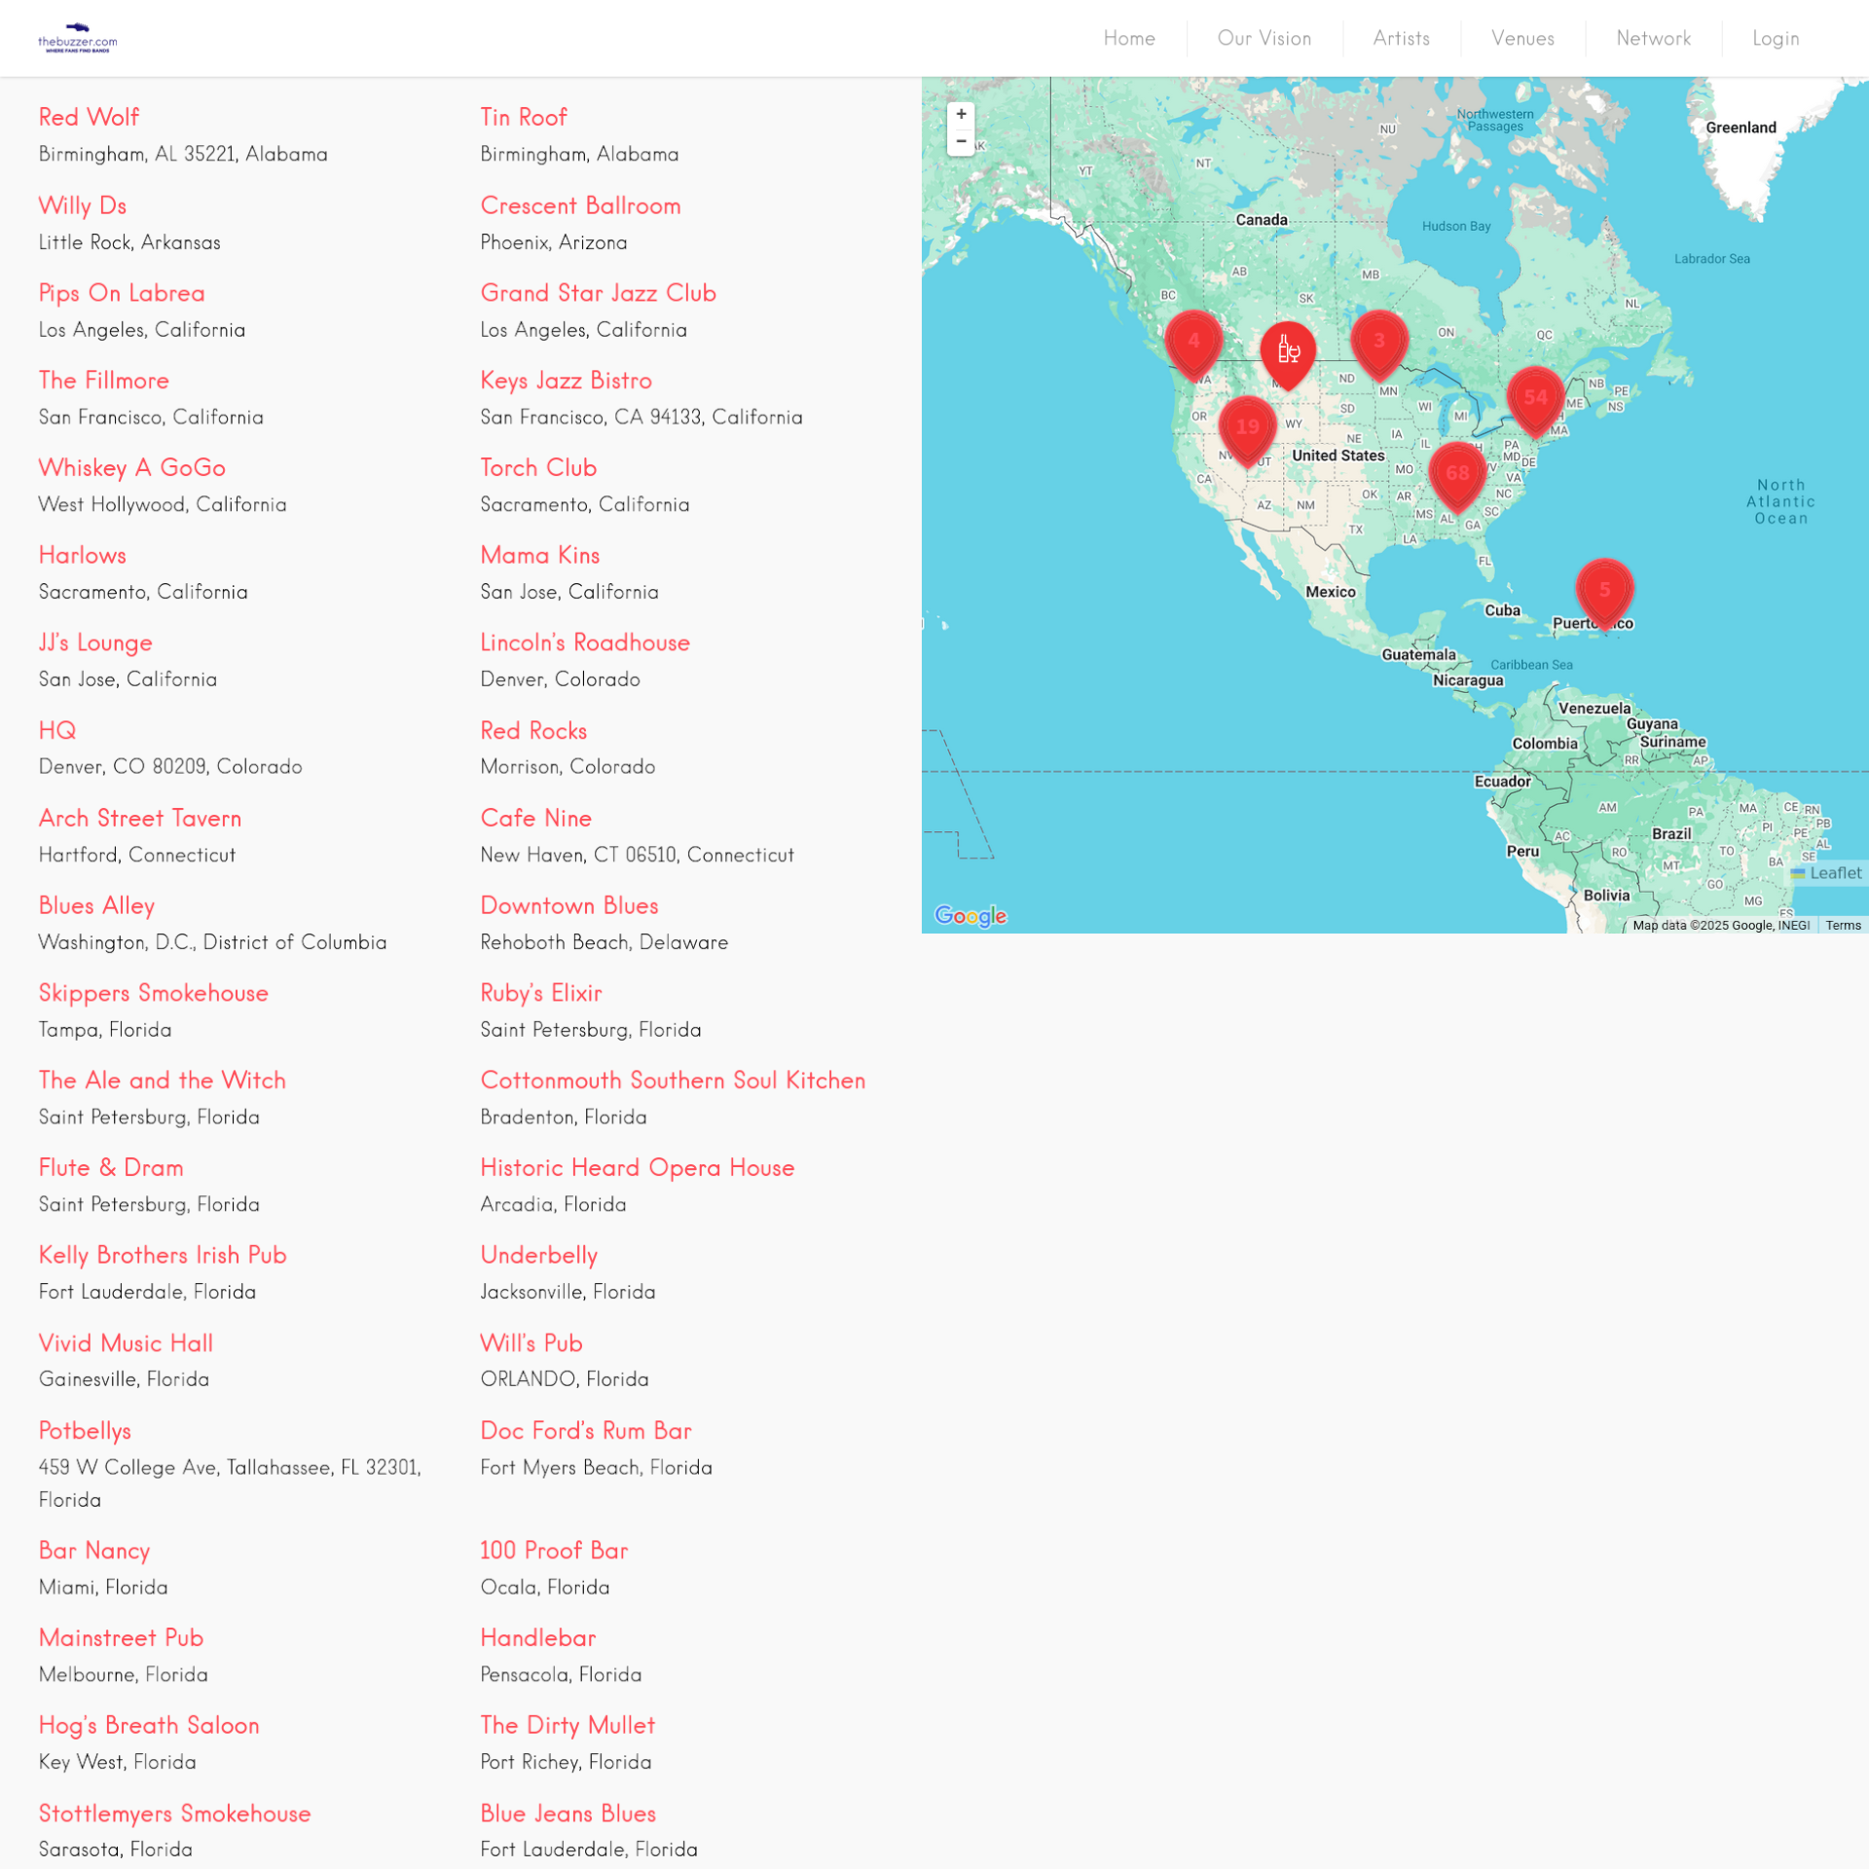This screenshot has height=1869, width=1869.
Task: Open the Artists menu item
Action: [1402, 39]
